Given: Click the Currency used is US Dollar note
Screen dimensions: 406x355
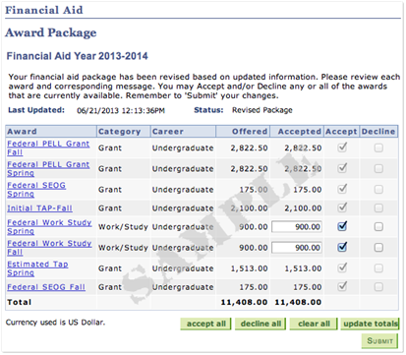Looking at the screenshot, I should (x=55, y=323).
